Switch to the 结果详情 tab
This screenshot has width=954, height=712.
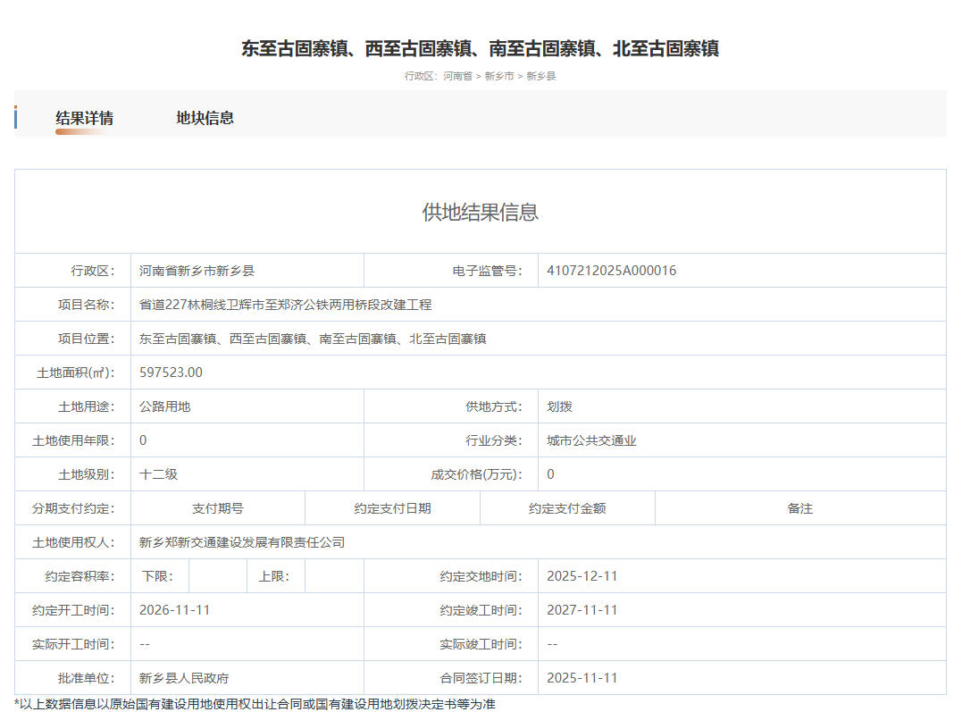click(84, 118)
